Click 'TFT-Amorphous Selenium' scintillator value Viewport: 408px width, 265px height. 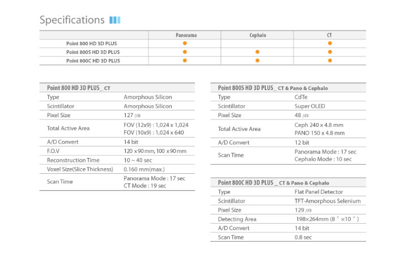pyautogui.click(x=328, y=201)
